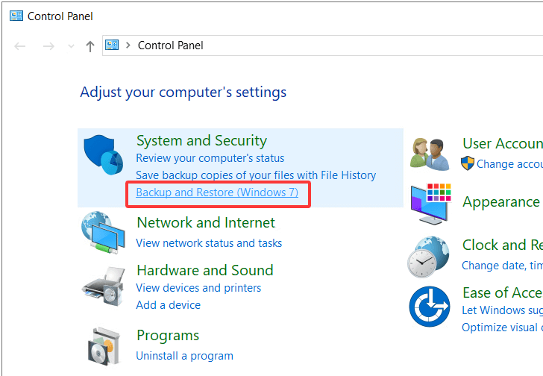Open the Appearance monitor icon

(429, 202)
